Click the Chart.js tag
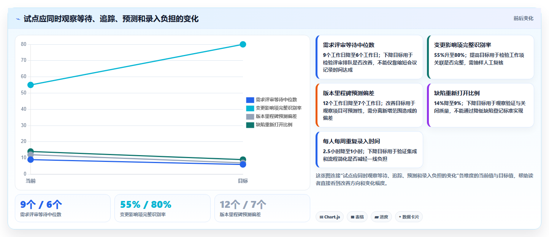Screen dimensions: 549x237 (330, 217)
